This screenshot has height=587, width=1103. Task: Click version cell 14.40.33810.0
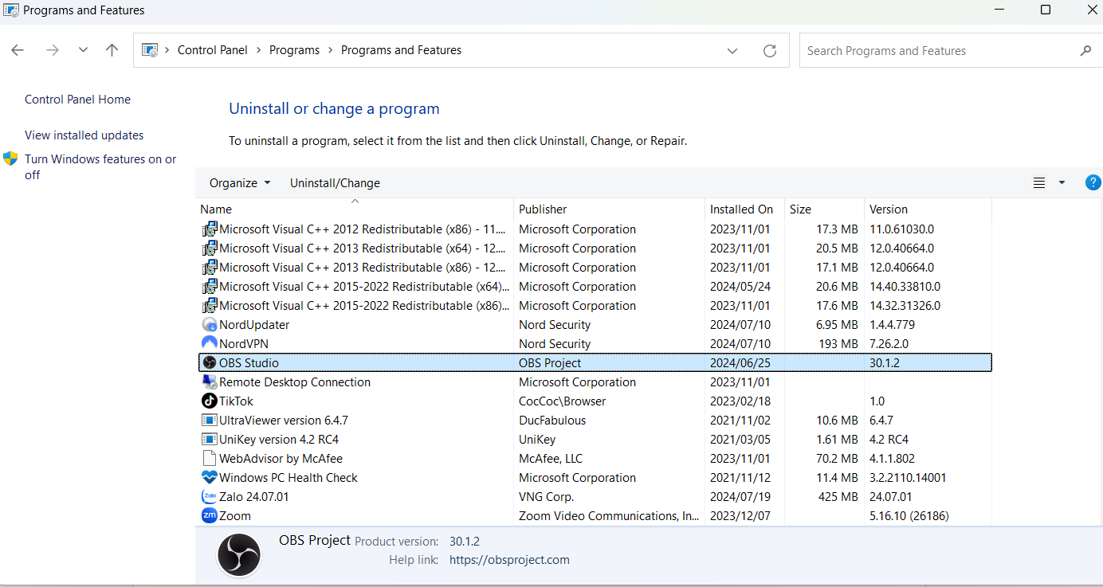tap(905, 287)
